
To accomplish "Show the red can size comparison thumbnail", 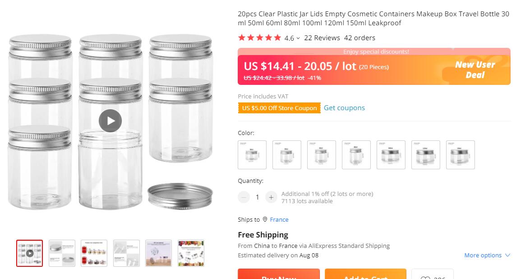I will pyautogui.click(x=94, y=253).
